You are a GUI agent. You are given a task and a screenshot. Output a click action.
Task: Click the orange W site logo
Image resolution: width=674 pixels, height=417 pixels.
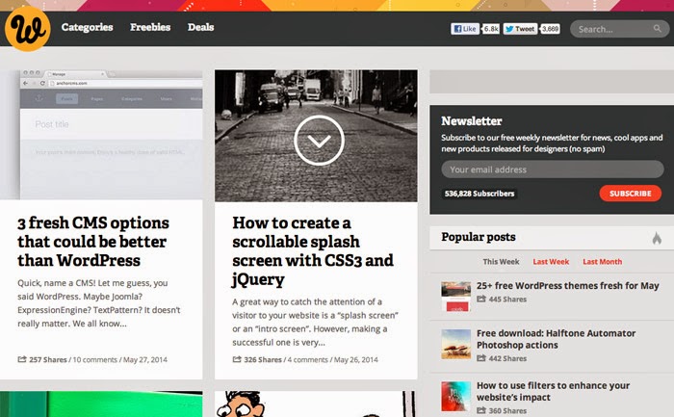[26, 28]
